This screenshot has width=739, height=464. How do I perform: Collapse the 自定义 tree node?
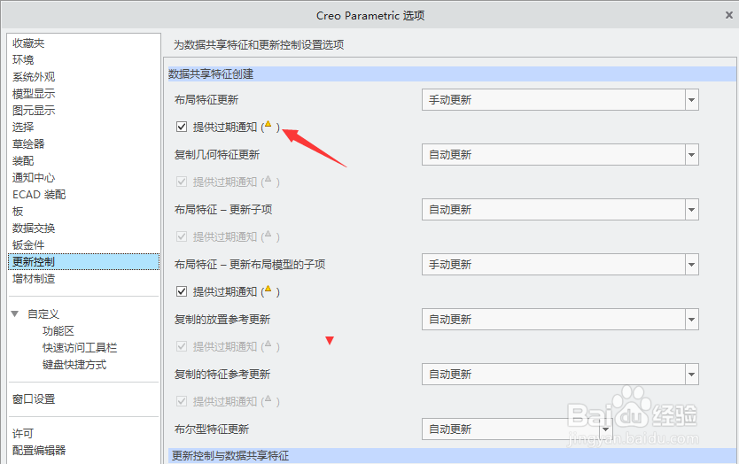tap(15, 313)
